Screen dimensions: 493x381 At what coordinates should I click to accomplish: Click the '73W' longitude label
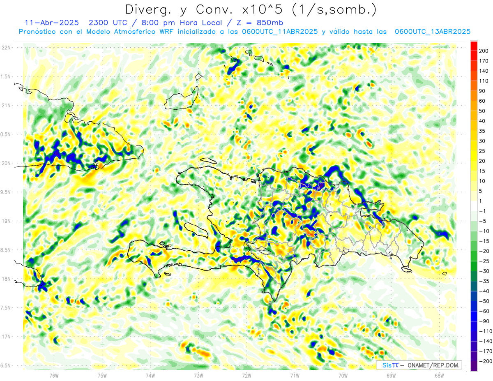[198, 376]
